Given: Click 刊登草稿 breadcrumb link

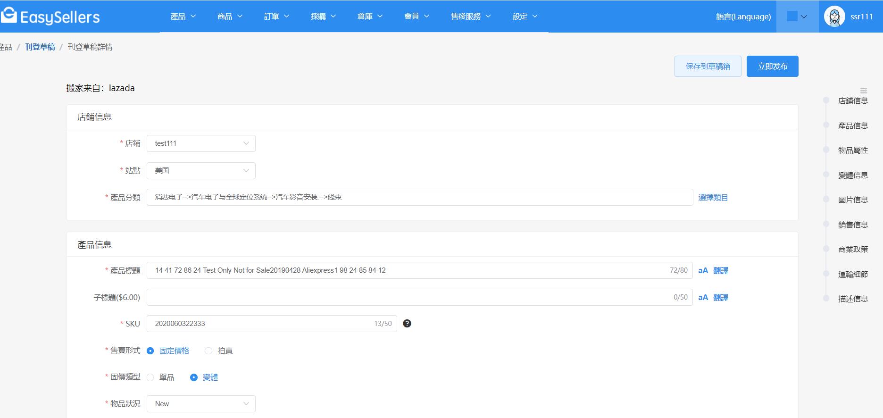Looking at the screenshot, I should (40, 47).
